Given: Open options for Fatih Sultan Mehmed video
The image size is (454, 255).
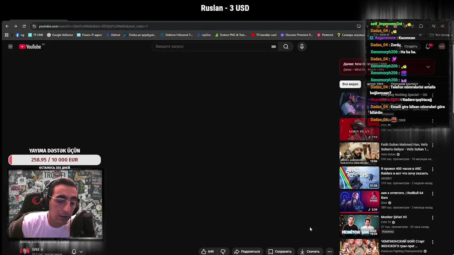Looking at the screenshot, I should (x=432, y=145).
